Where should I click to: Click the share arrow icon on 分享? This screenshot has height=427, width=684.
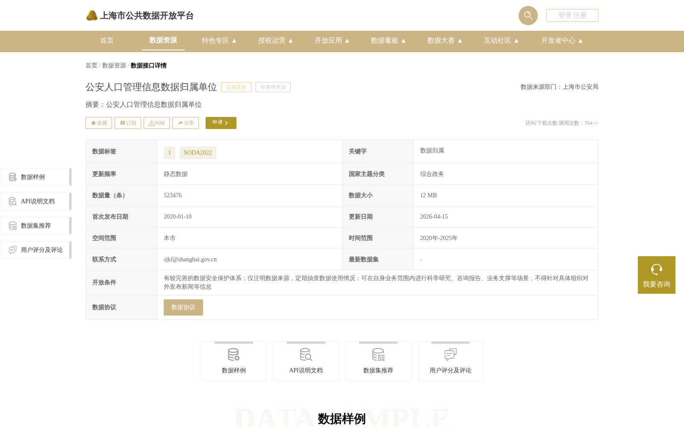coord(180,123)
